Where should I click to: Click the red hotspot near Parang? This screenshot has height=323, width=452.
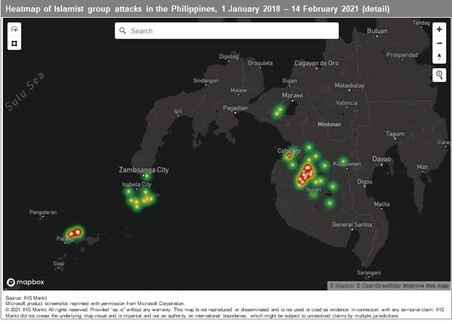74,232
